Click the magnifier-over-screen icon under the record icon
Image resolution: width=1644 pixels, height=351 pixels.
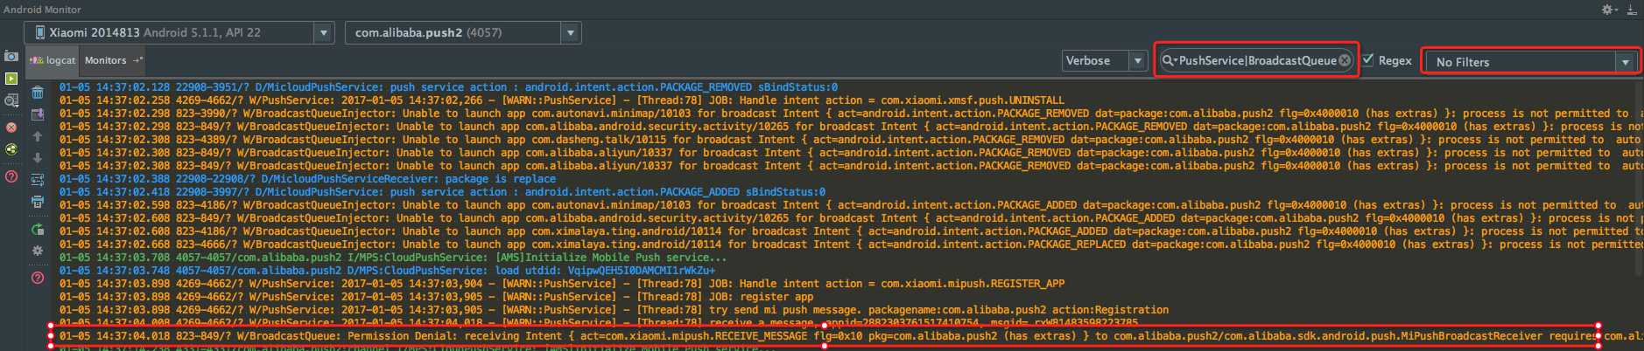point(11,101)
